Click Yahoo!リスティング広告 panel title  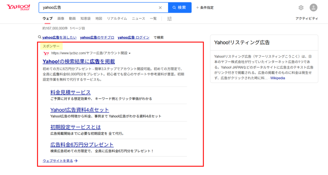pyautogui.click(x=242, y=43)
